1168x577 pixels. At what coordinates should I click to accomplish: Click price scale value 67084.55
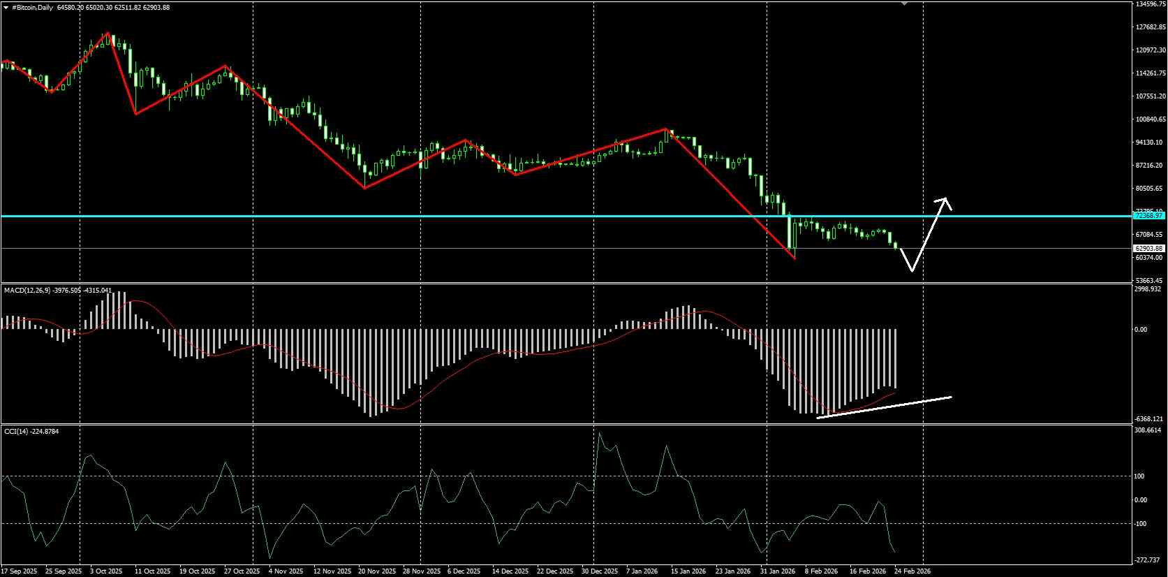pos(1149,235)
